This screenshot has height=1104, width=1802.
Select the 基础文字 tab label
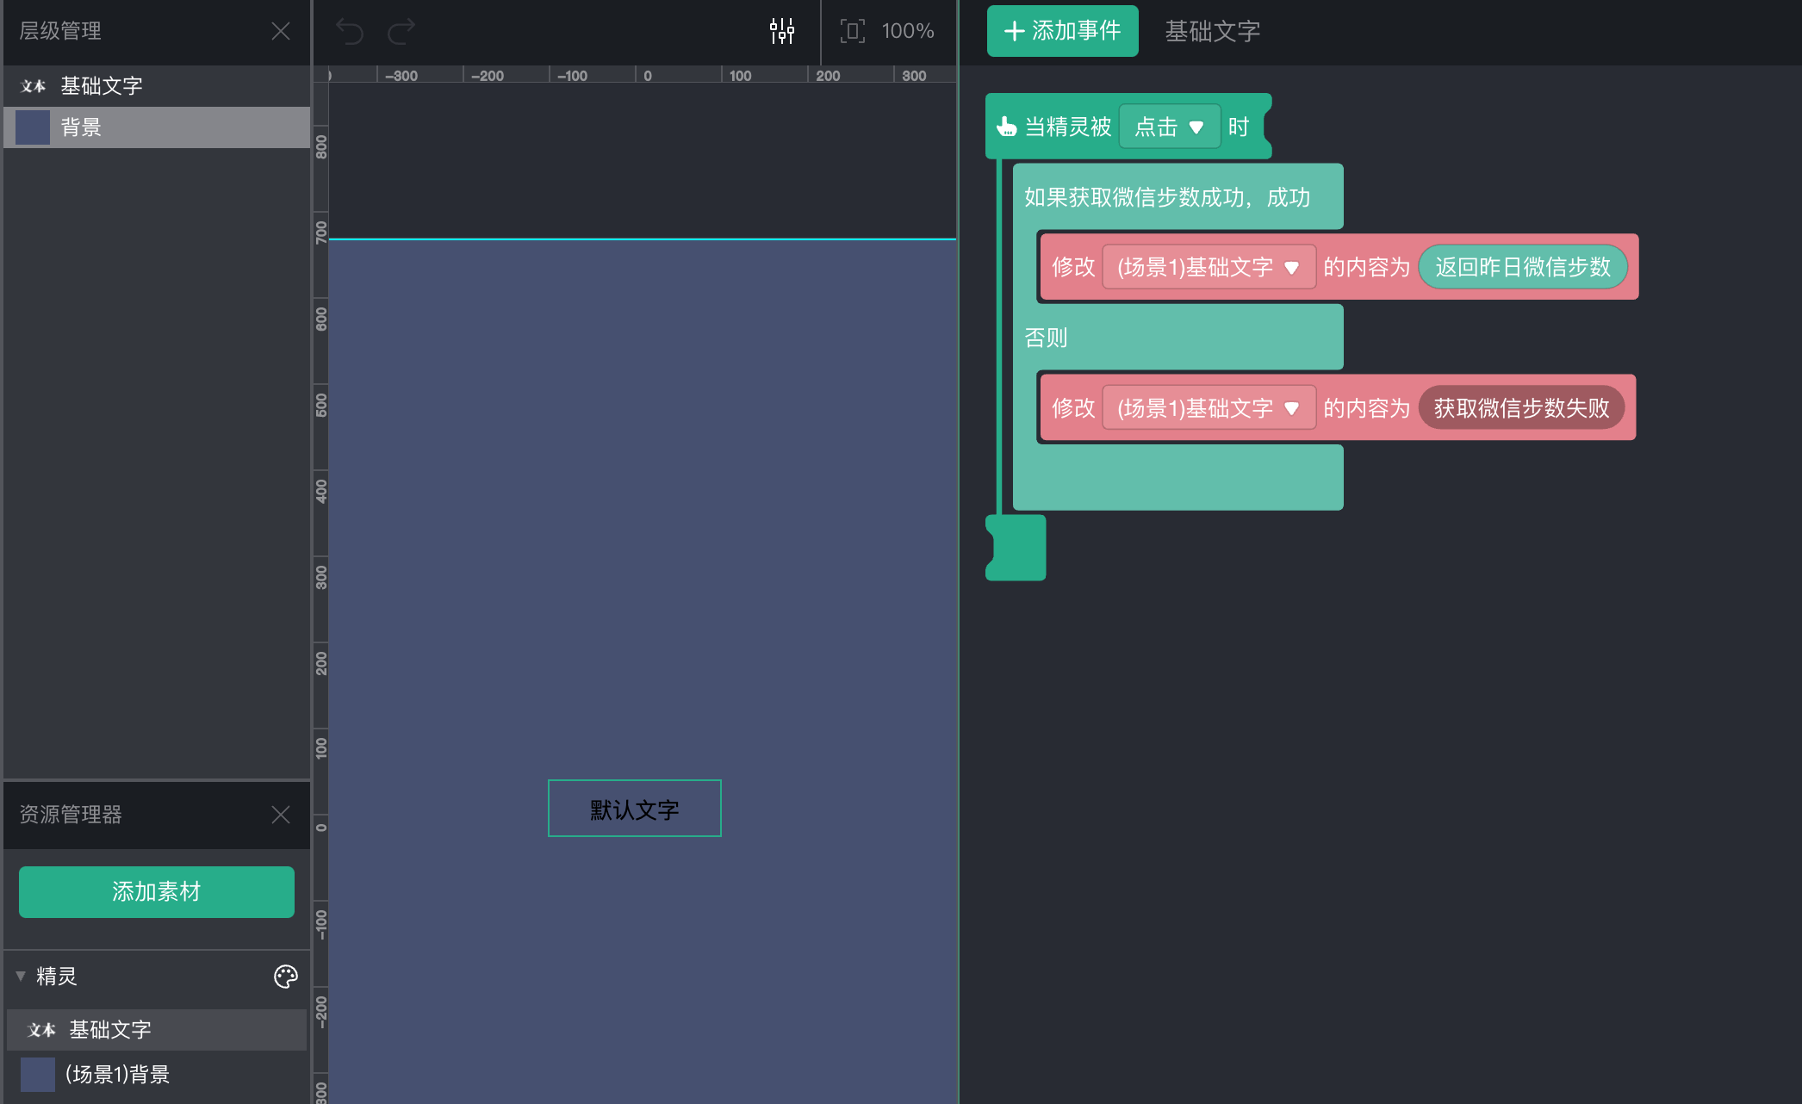(x=1212, y=32)
